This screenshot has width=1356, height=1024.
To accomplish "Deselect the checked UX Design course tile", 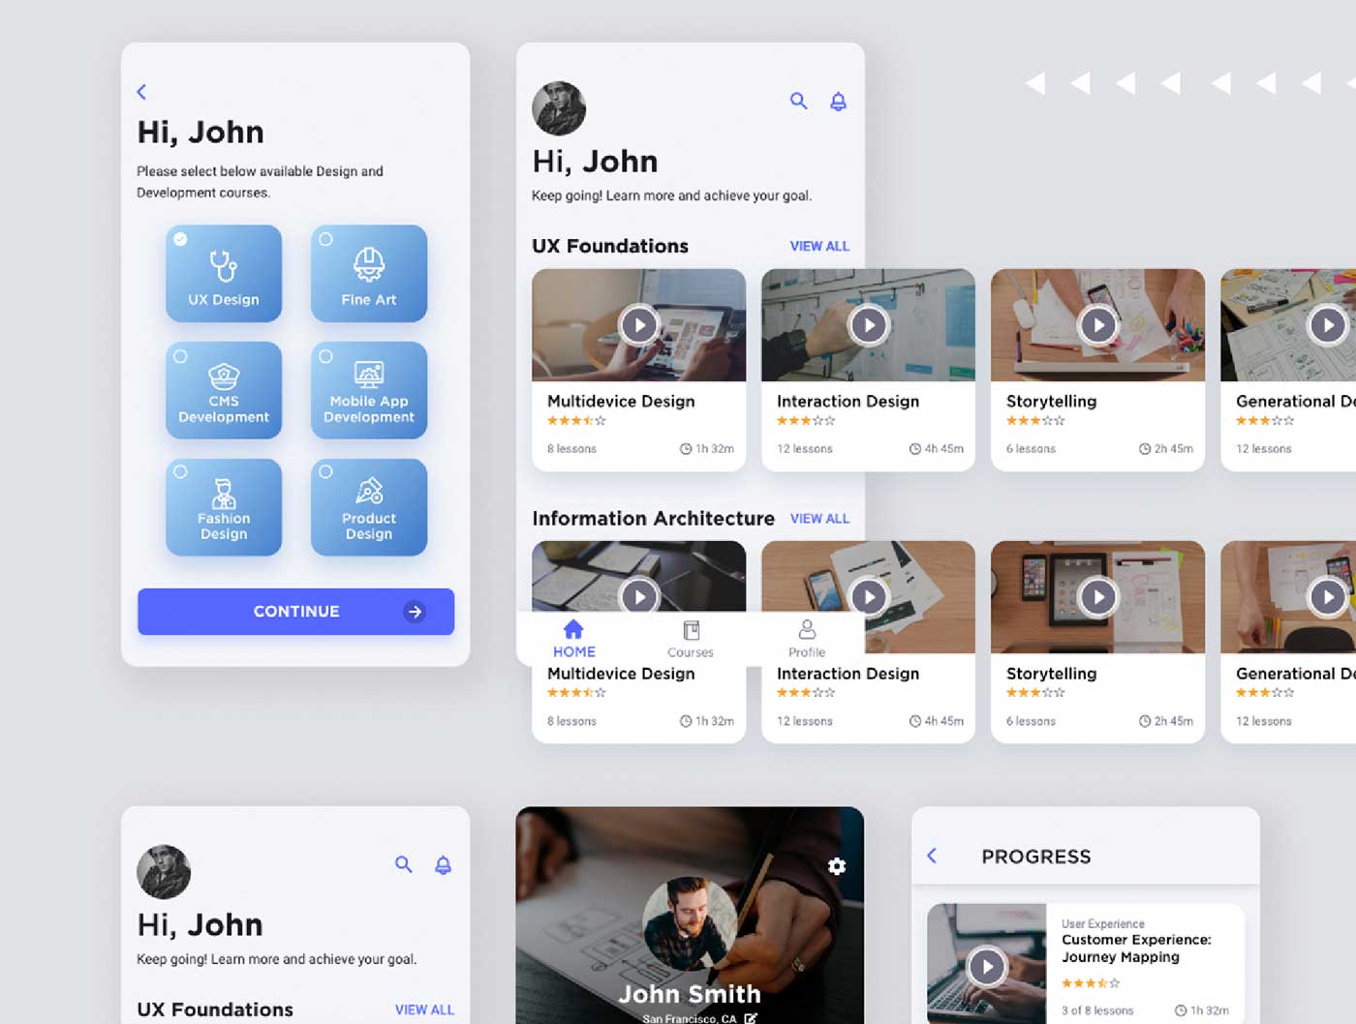I will [x=224, y=274].
